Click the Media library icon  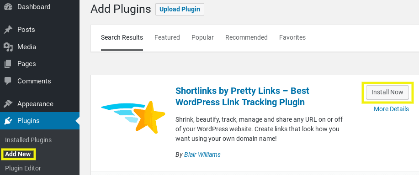8,47
